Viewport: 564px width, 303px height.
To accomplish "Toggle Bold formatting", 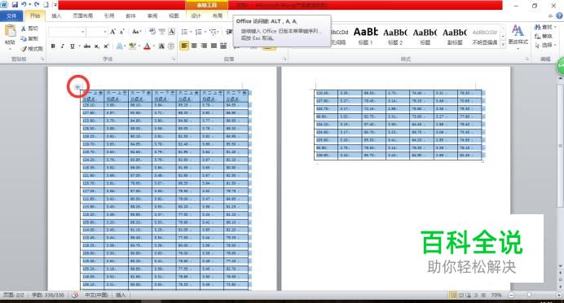I will (53, 46).
